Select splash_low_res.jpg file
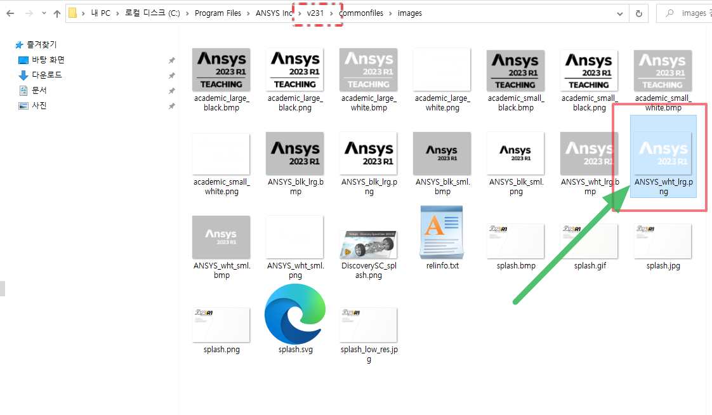 [368, 335]
